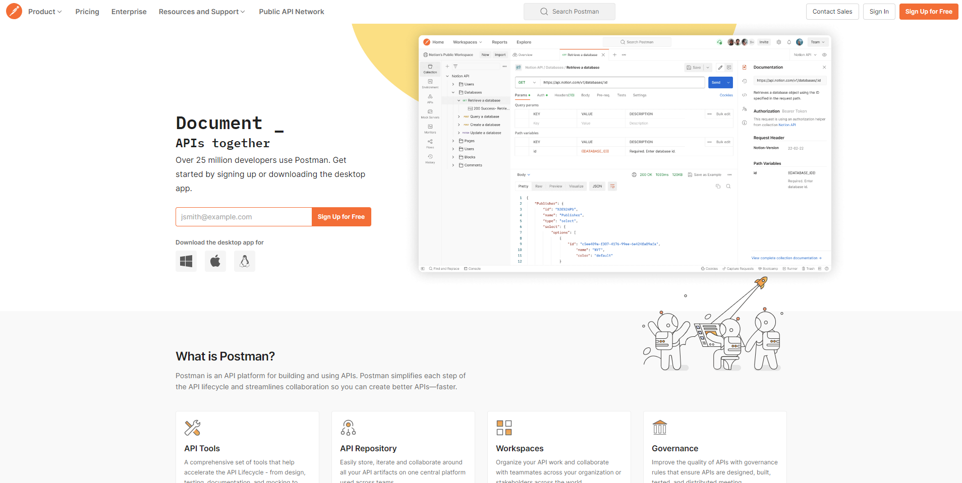Click the Invite button in the app preview
This screenshot has height=483, width=962.
[x=764, y=42]
